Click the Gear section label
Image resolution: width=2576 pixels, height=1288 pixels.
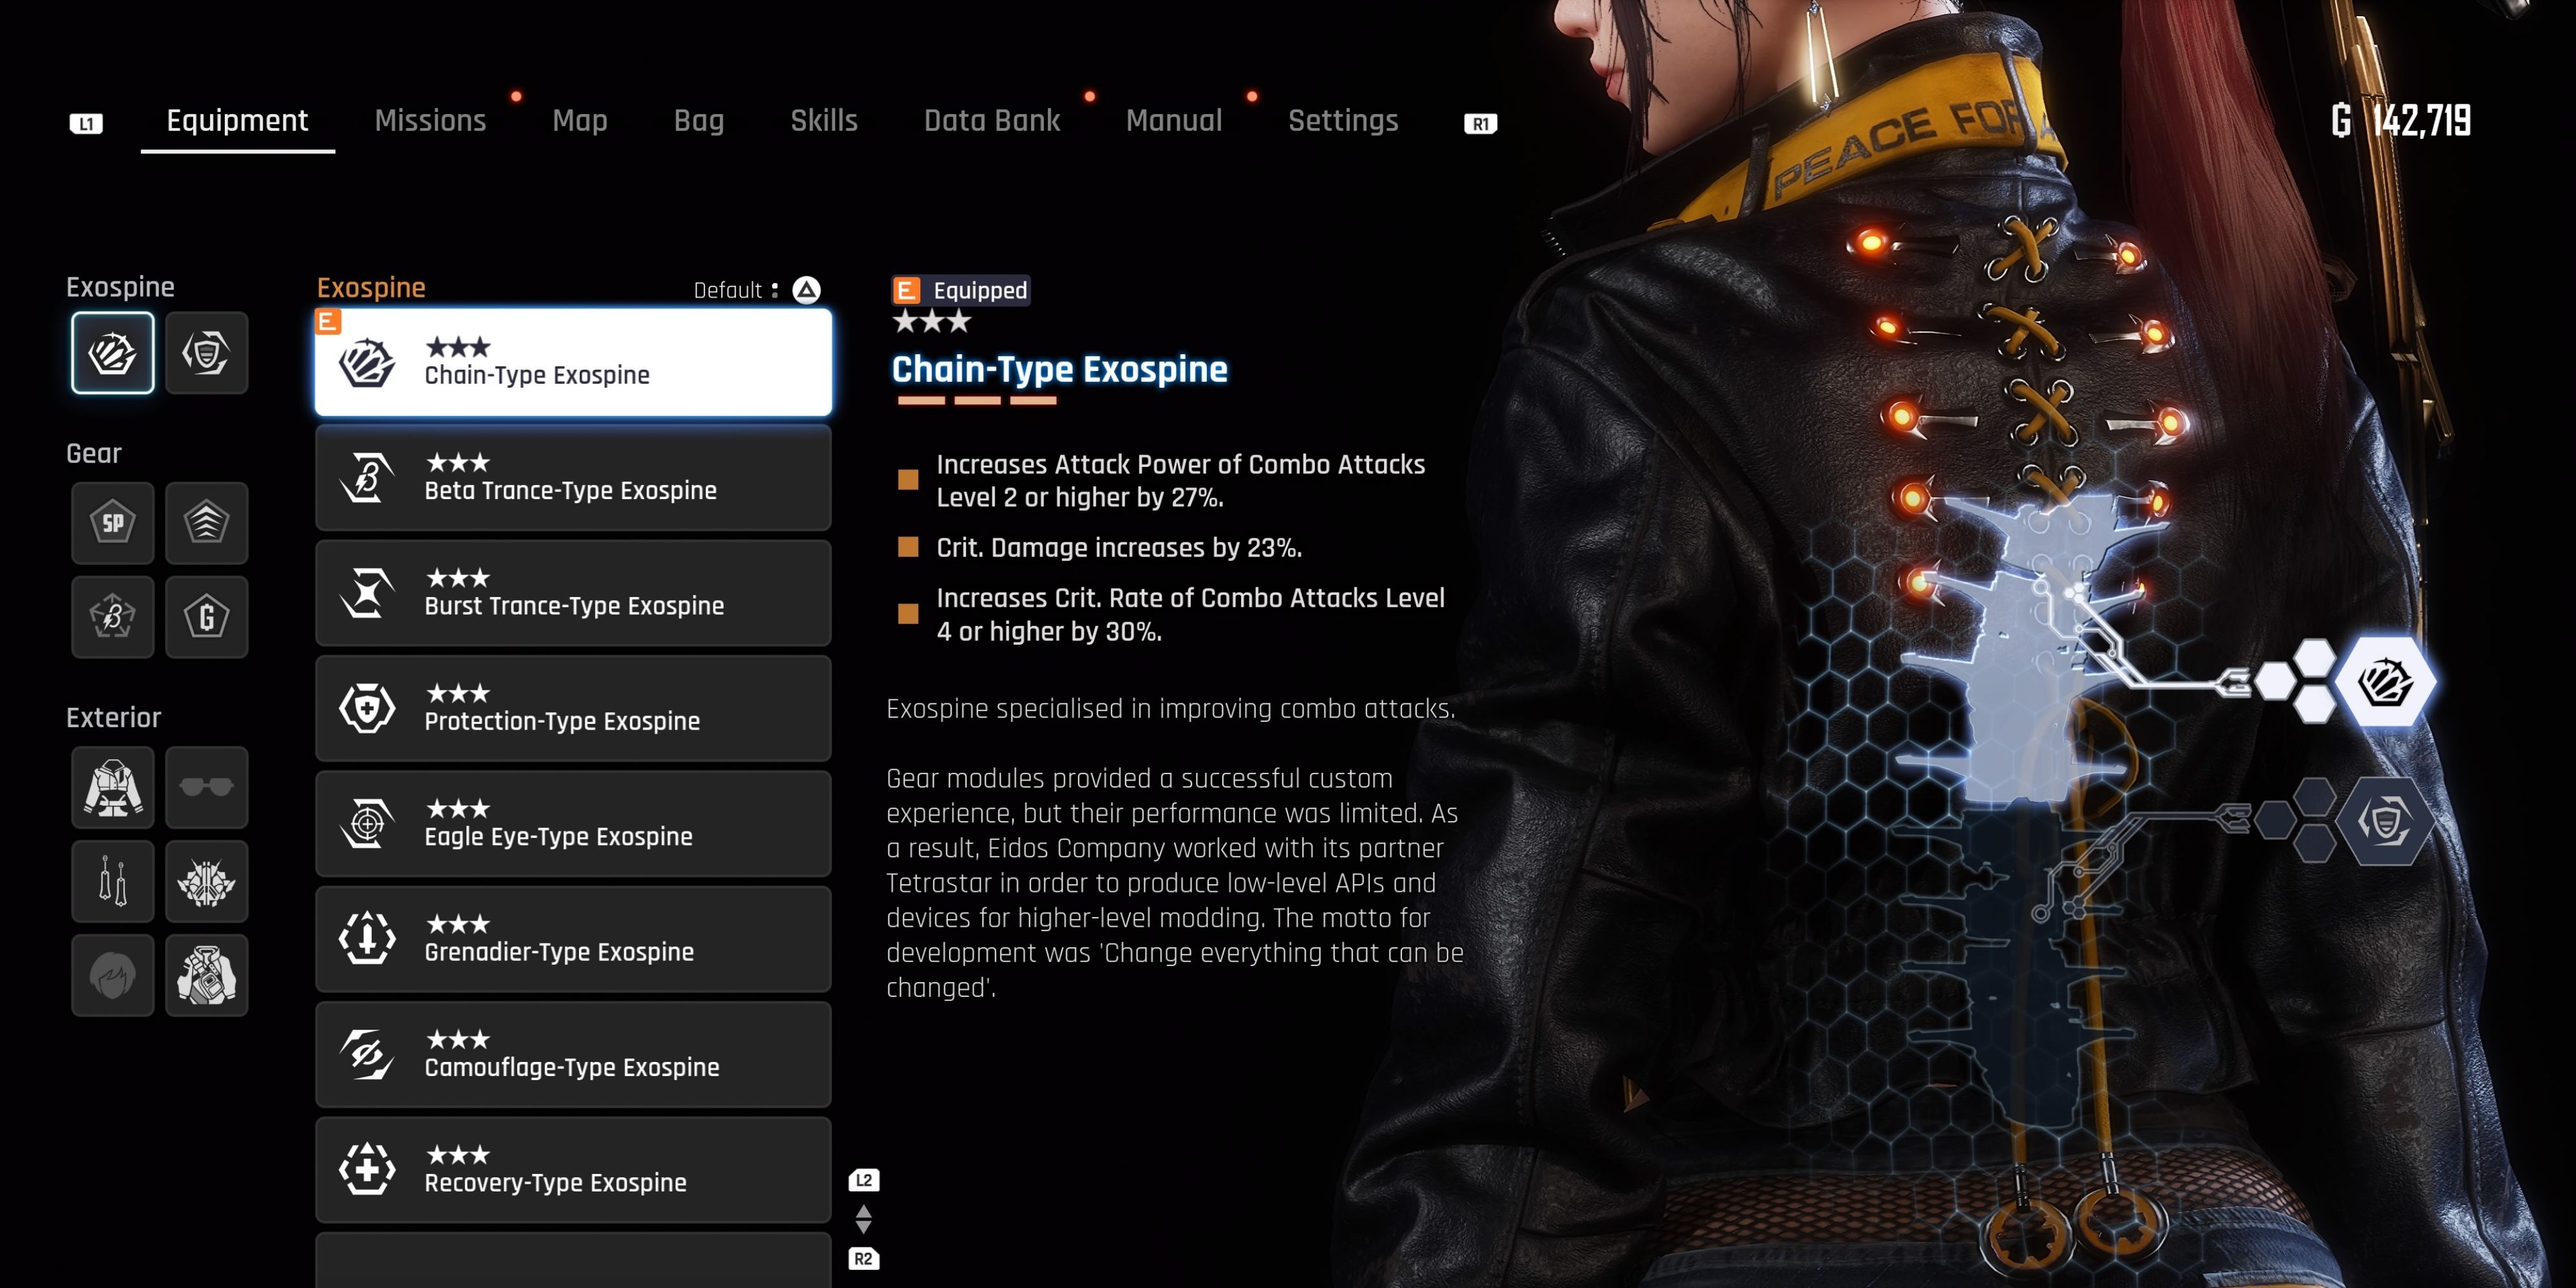tap(94, 454)
